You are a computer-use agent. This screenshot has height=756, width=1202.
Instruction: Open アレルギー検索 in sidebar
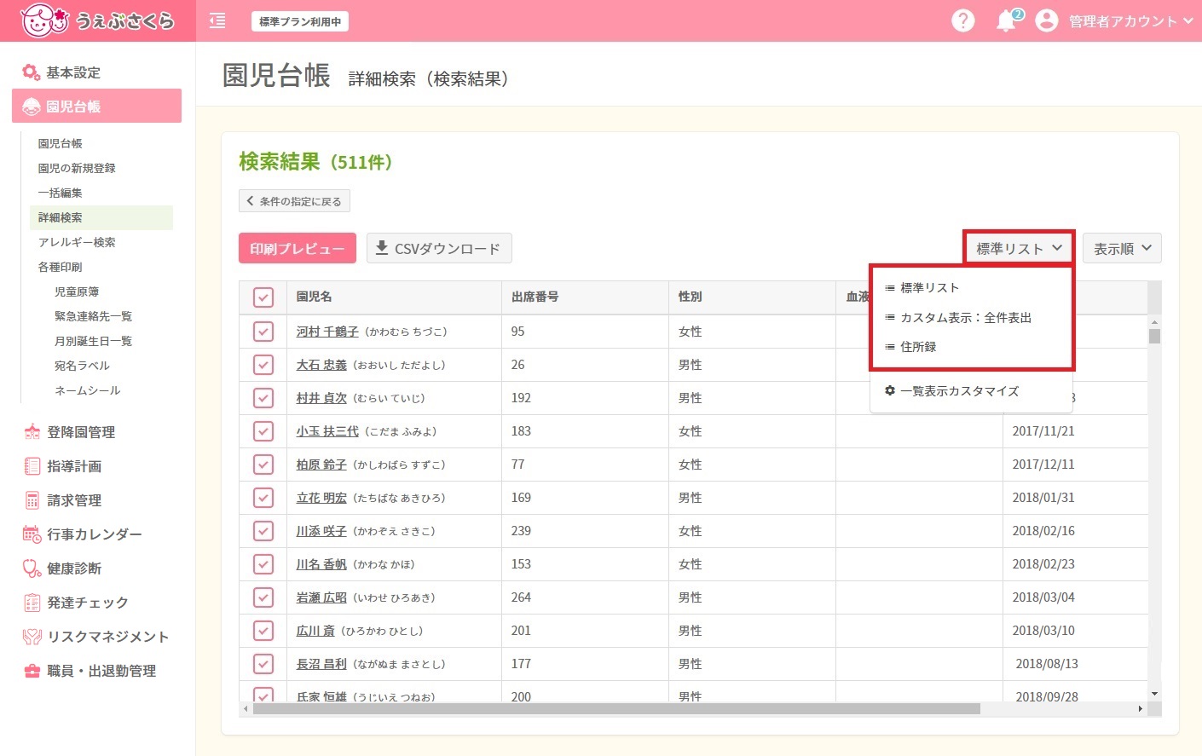(77, 242)
